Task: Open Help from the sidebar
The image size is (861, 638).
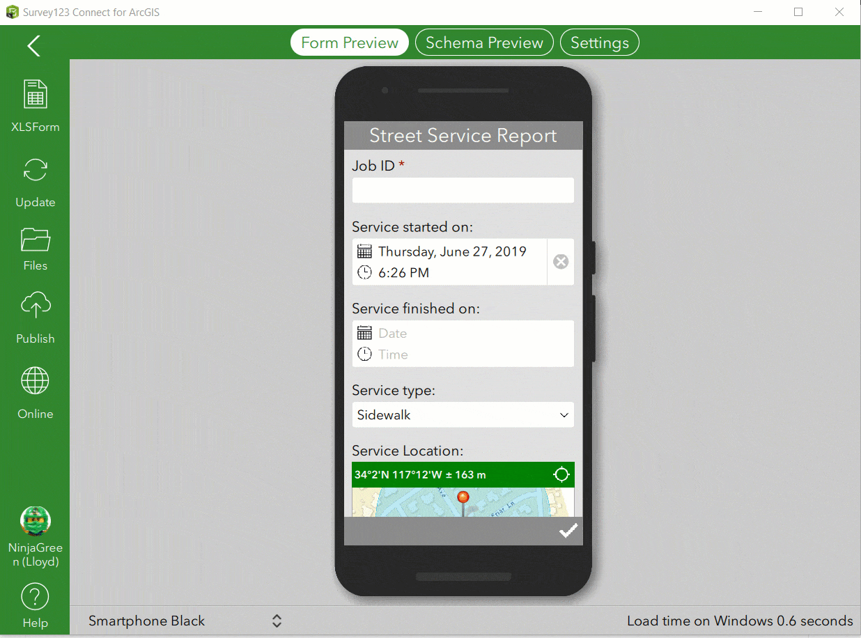Action: (x=35, y=598)
